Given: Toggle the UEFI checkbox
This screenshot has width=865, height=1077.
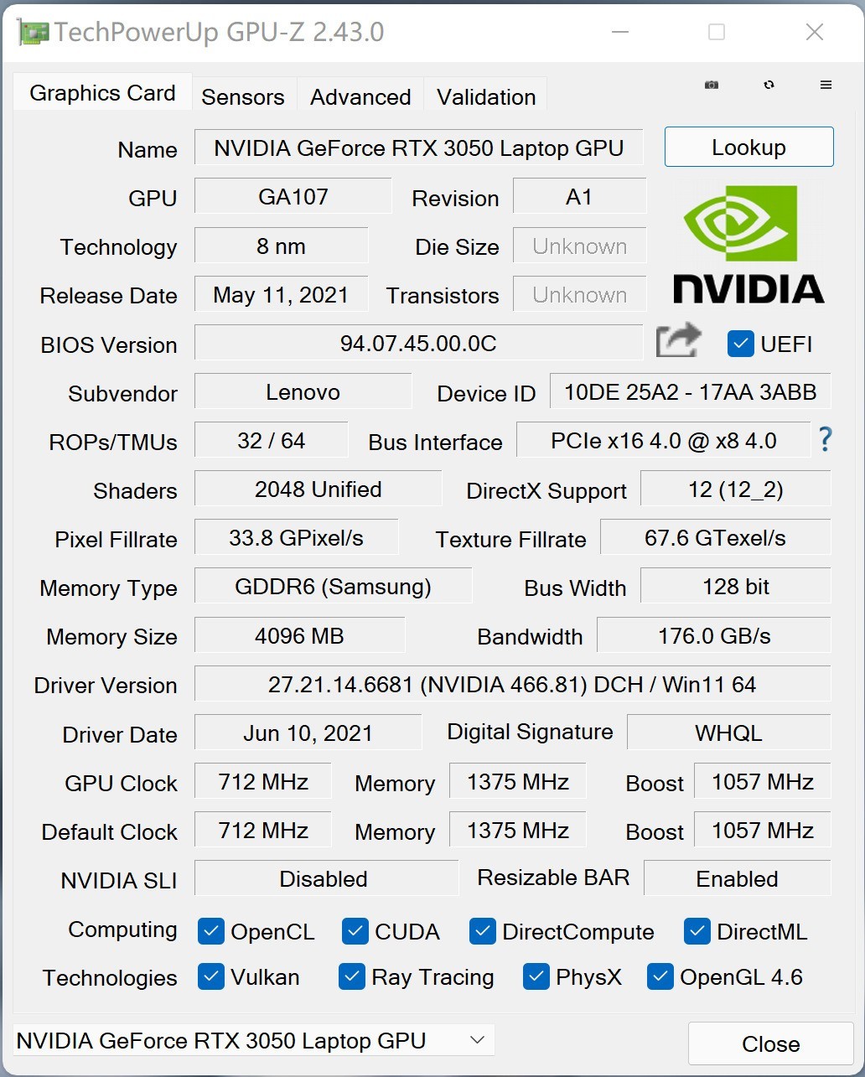Looking at the screenshot, I should [x=740, y=344].
